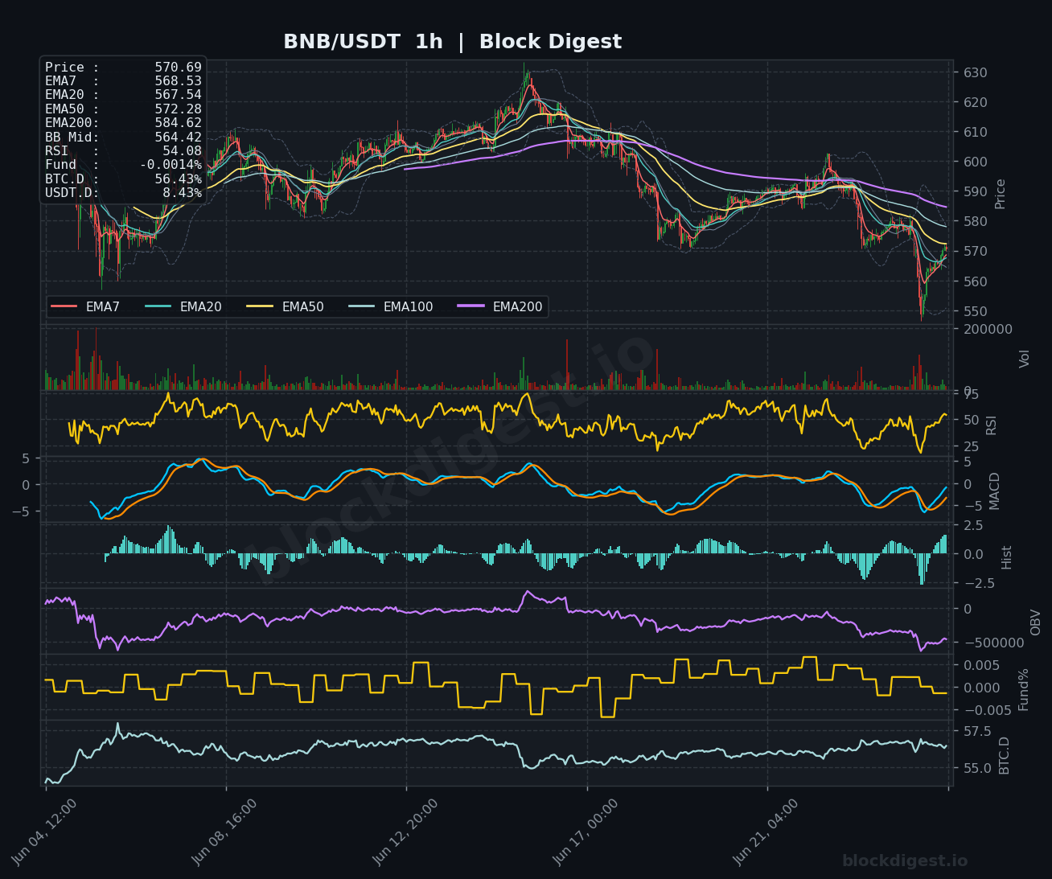Viewport: 1052px width, 879px height.
Task: Select the EMA7 value 568.53
Action: coord(179,81)
